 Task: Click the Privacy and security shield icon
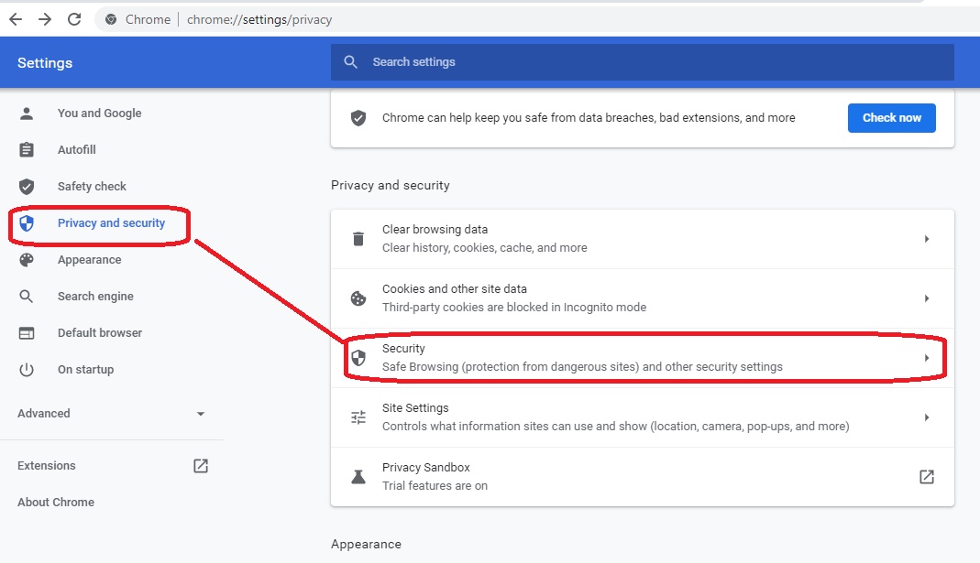[27, 222]
